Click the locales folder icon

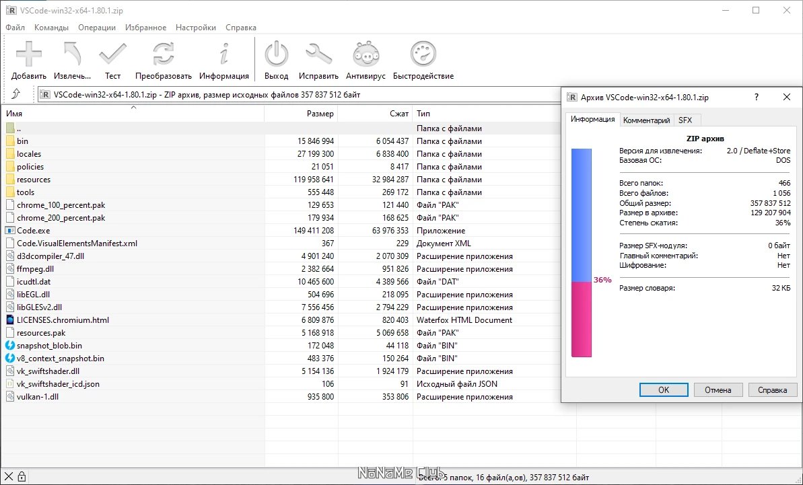coord(10,153)
